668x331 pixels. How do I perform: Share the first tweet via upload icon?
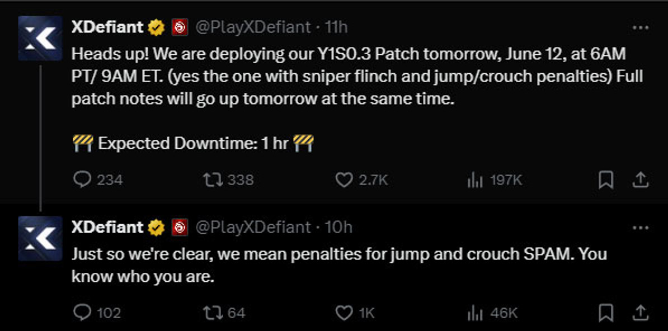tap(640, 180)
